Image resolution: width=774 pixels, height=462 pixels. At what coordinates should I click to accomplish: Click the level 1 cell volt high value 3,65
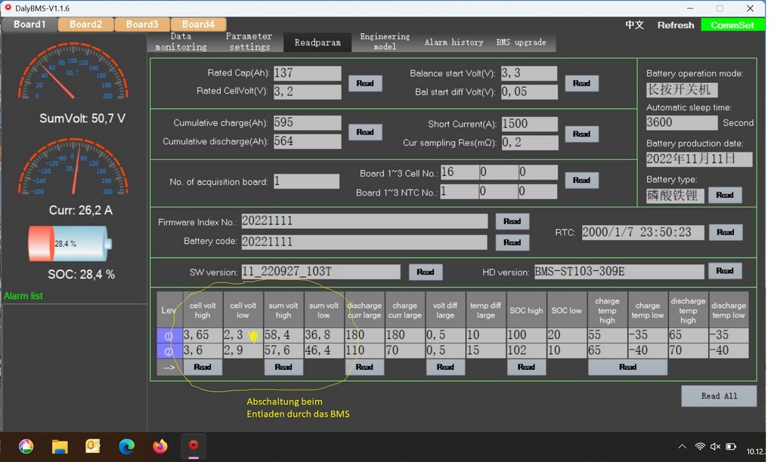pyautogui.click(x=203, y=335)
